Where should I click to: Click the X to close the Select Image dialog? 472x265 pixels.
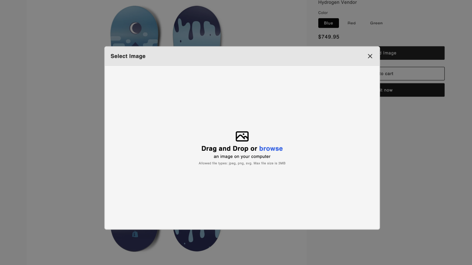click(370, 56)
